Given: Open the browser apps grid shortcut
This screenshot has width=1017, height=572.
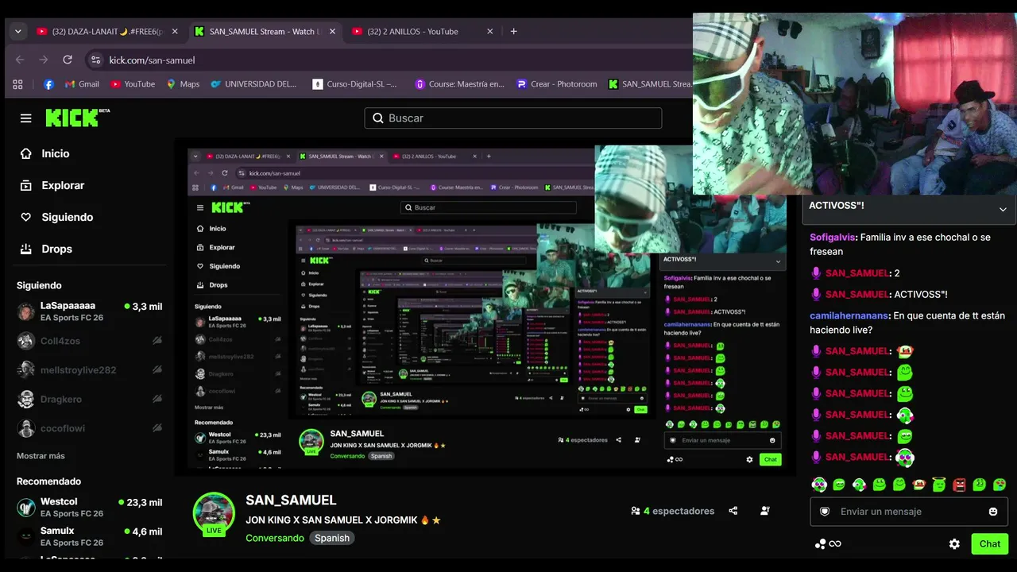Looking at the screenshot, I should click(18, 84).
